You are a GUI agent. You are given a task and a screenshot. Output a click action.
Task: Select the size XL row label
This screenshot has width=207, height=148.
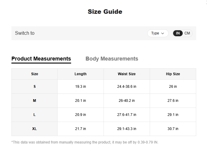click(x=34, y=129)
